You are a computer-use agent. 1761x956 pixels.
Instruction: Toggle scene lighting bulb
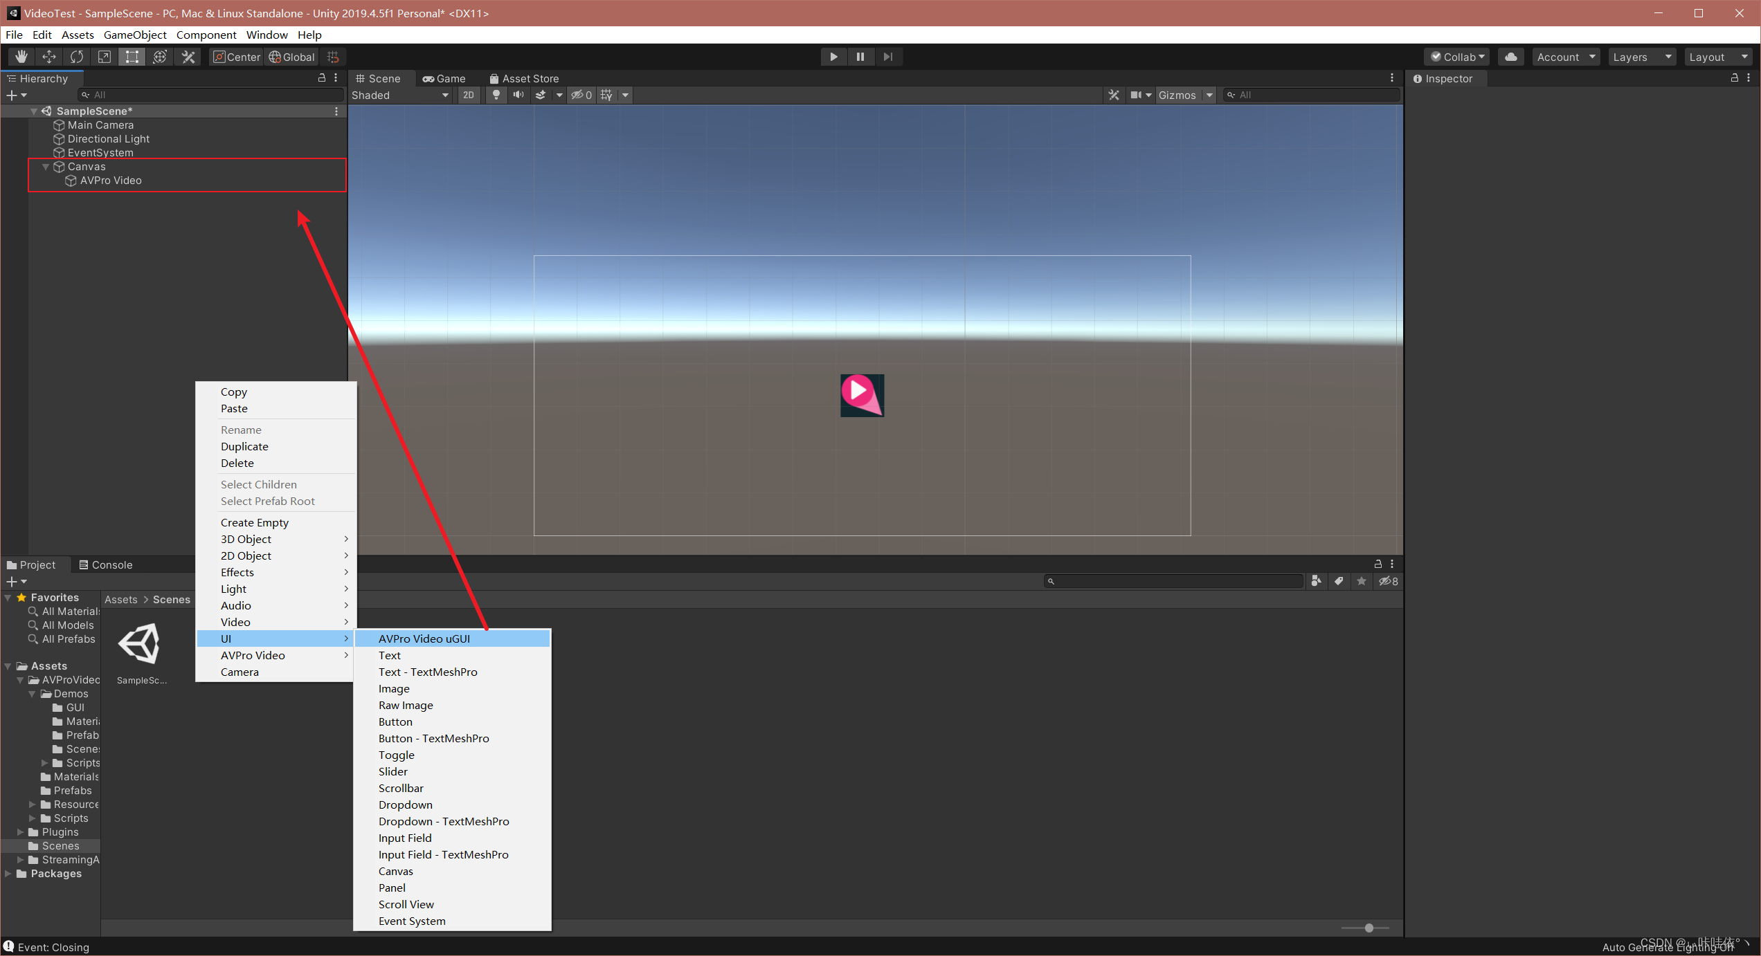point(496,95)
